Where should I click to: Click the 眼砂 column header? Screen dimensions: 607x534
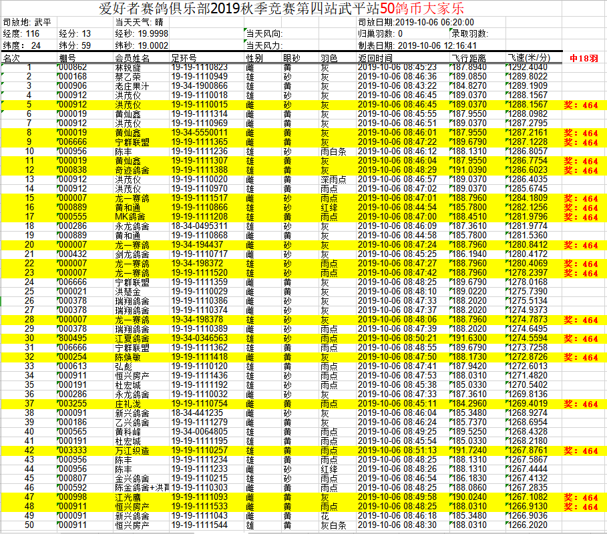(292, 58)
